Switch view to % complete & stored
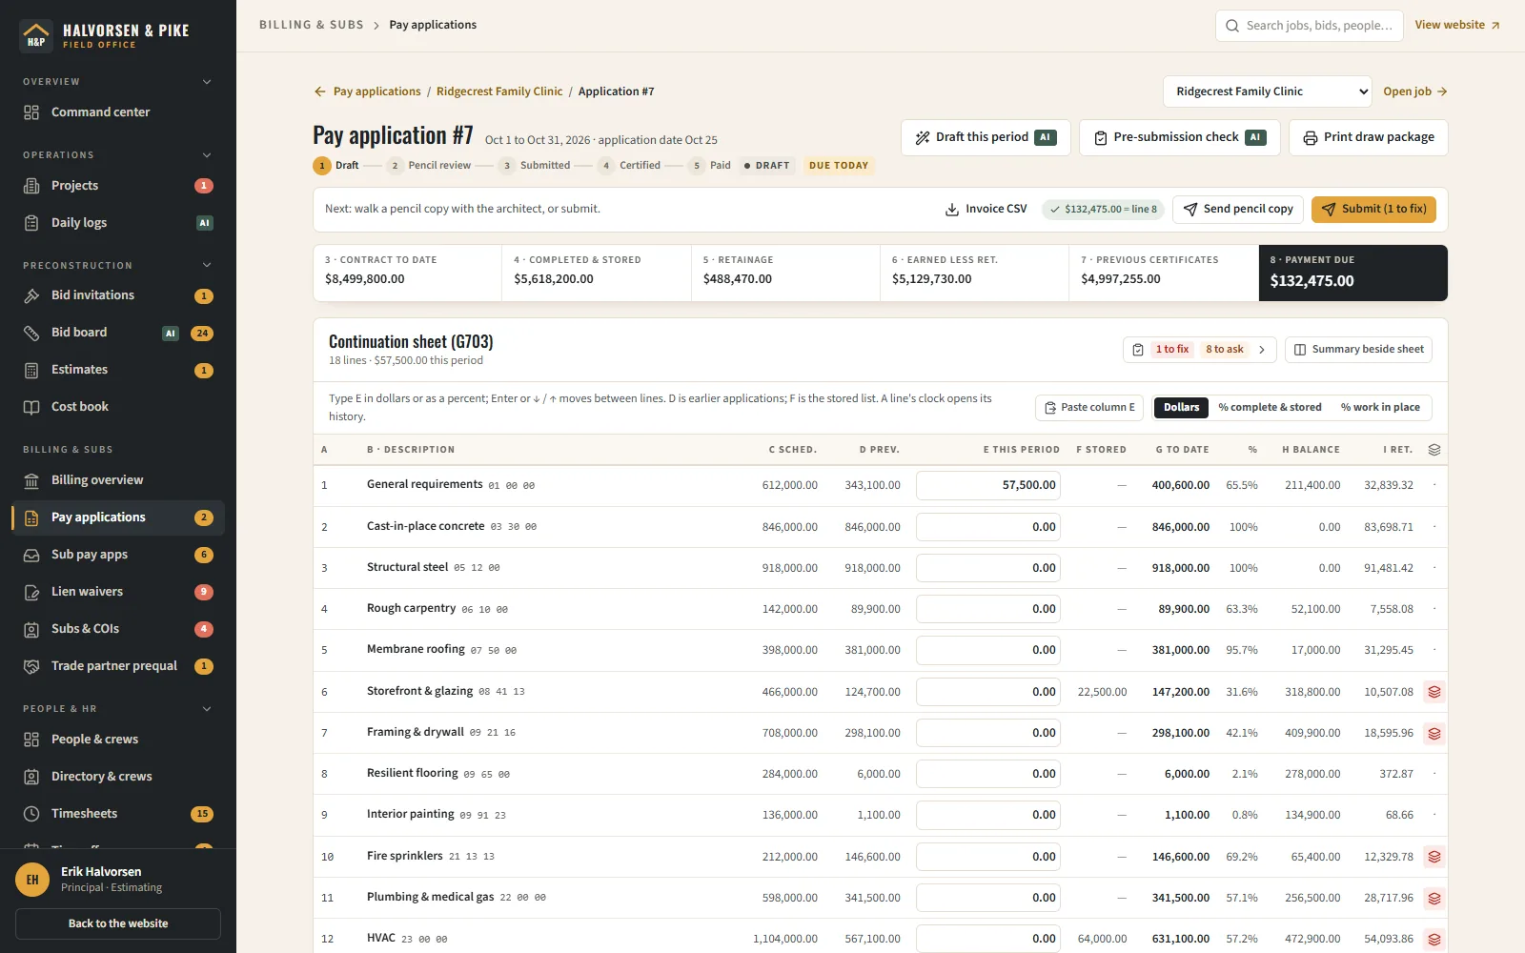 point(1270,407)
